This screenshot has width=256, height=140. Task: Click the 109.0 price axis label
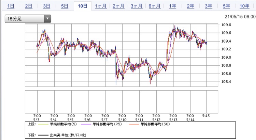[x=226, y=57]
